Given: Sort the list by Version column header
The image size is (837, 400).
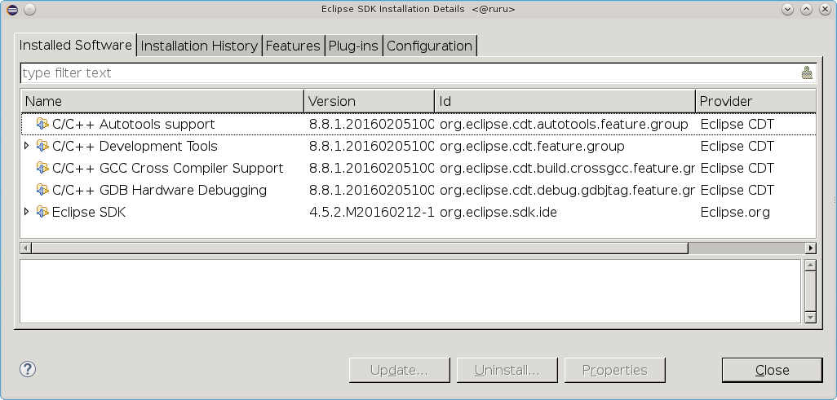Looking at the screenshot, I should tap(369, 101).
